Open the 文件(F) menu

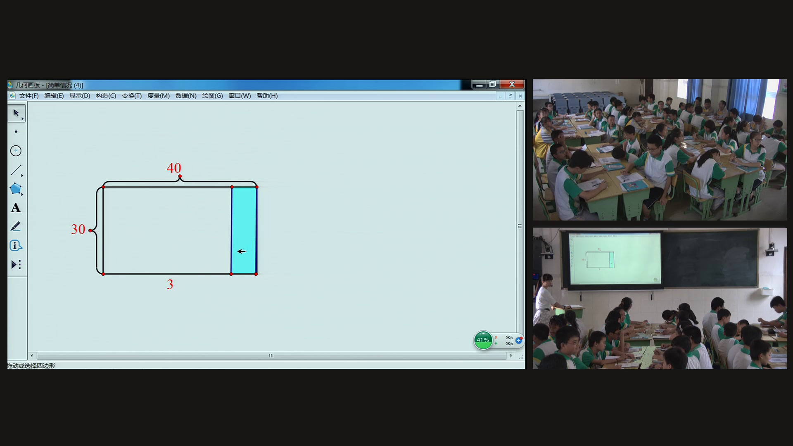(28, 96)
